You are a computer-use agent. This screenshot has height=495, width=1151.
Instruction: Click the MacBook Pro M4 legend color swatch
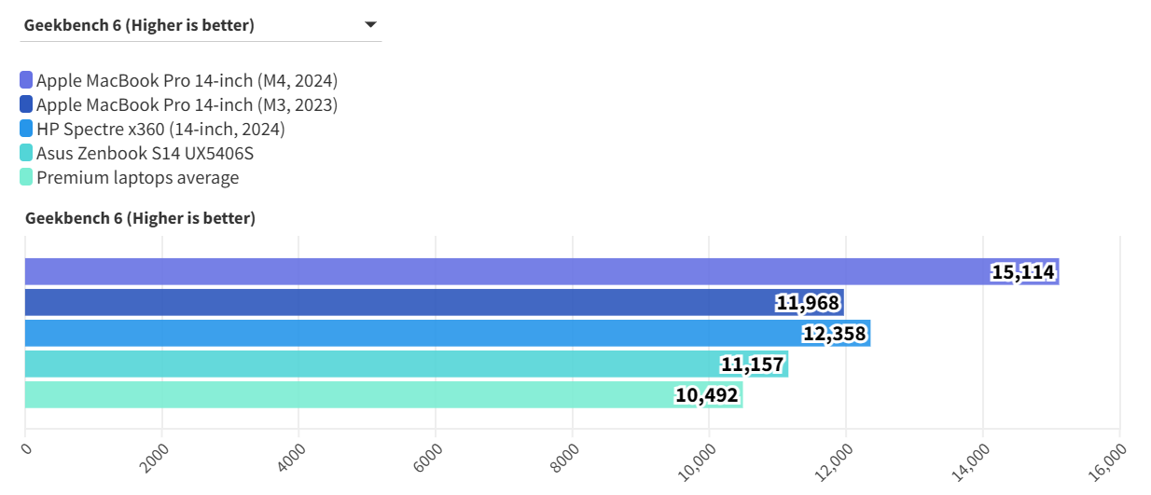click(x=26, y=80)
